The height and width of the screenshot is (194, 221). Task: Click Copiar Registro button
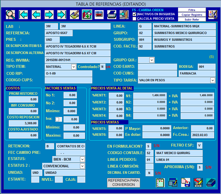[x=192, y=15]
